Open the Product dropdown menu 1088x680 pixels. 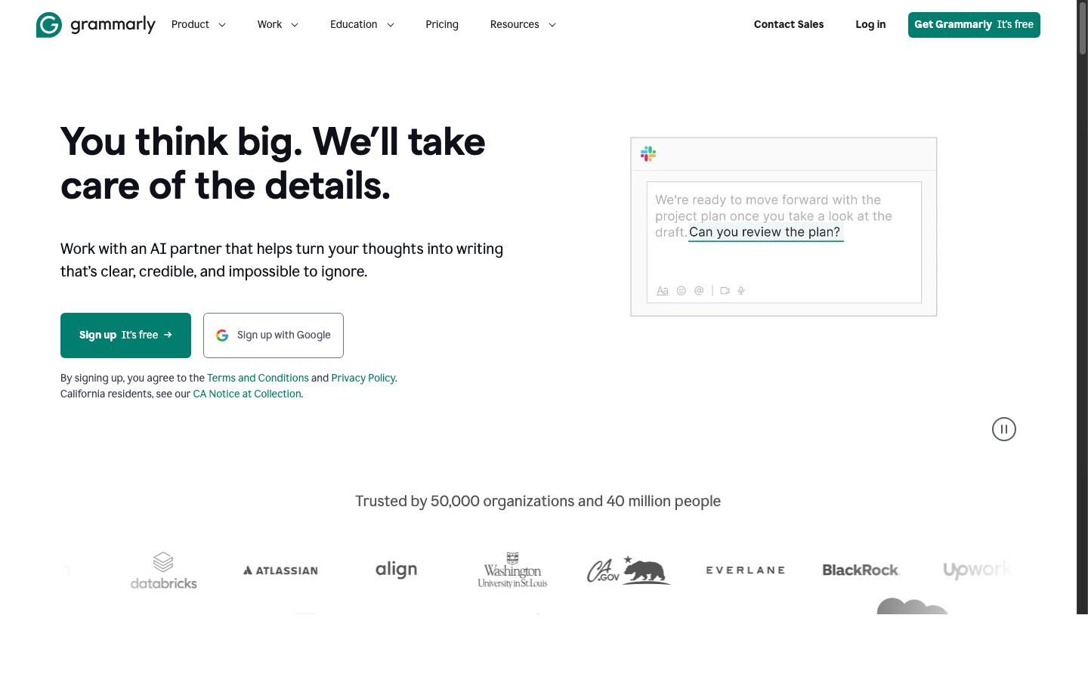198,24
